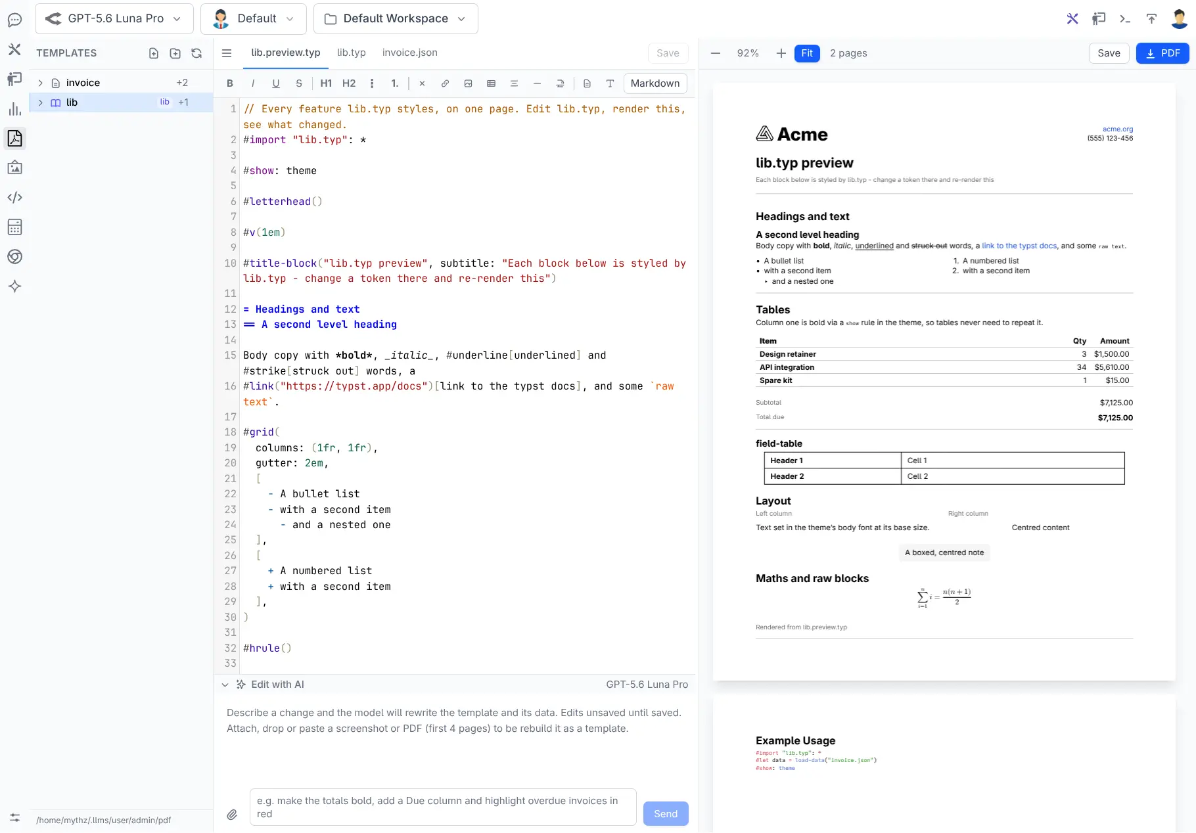Insert a table from the toolbar

click(491, 83)
